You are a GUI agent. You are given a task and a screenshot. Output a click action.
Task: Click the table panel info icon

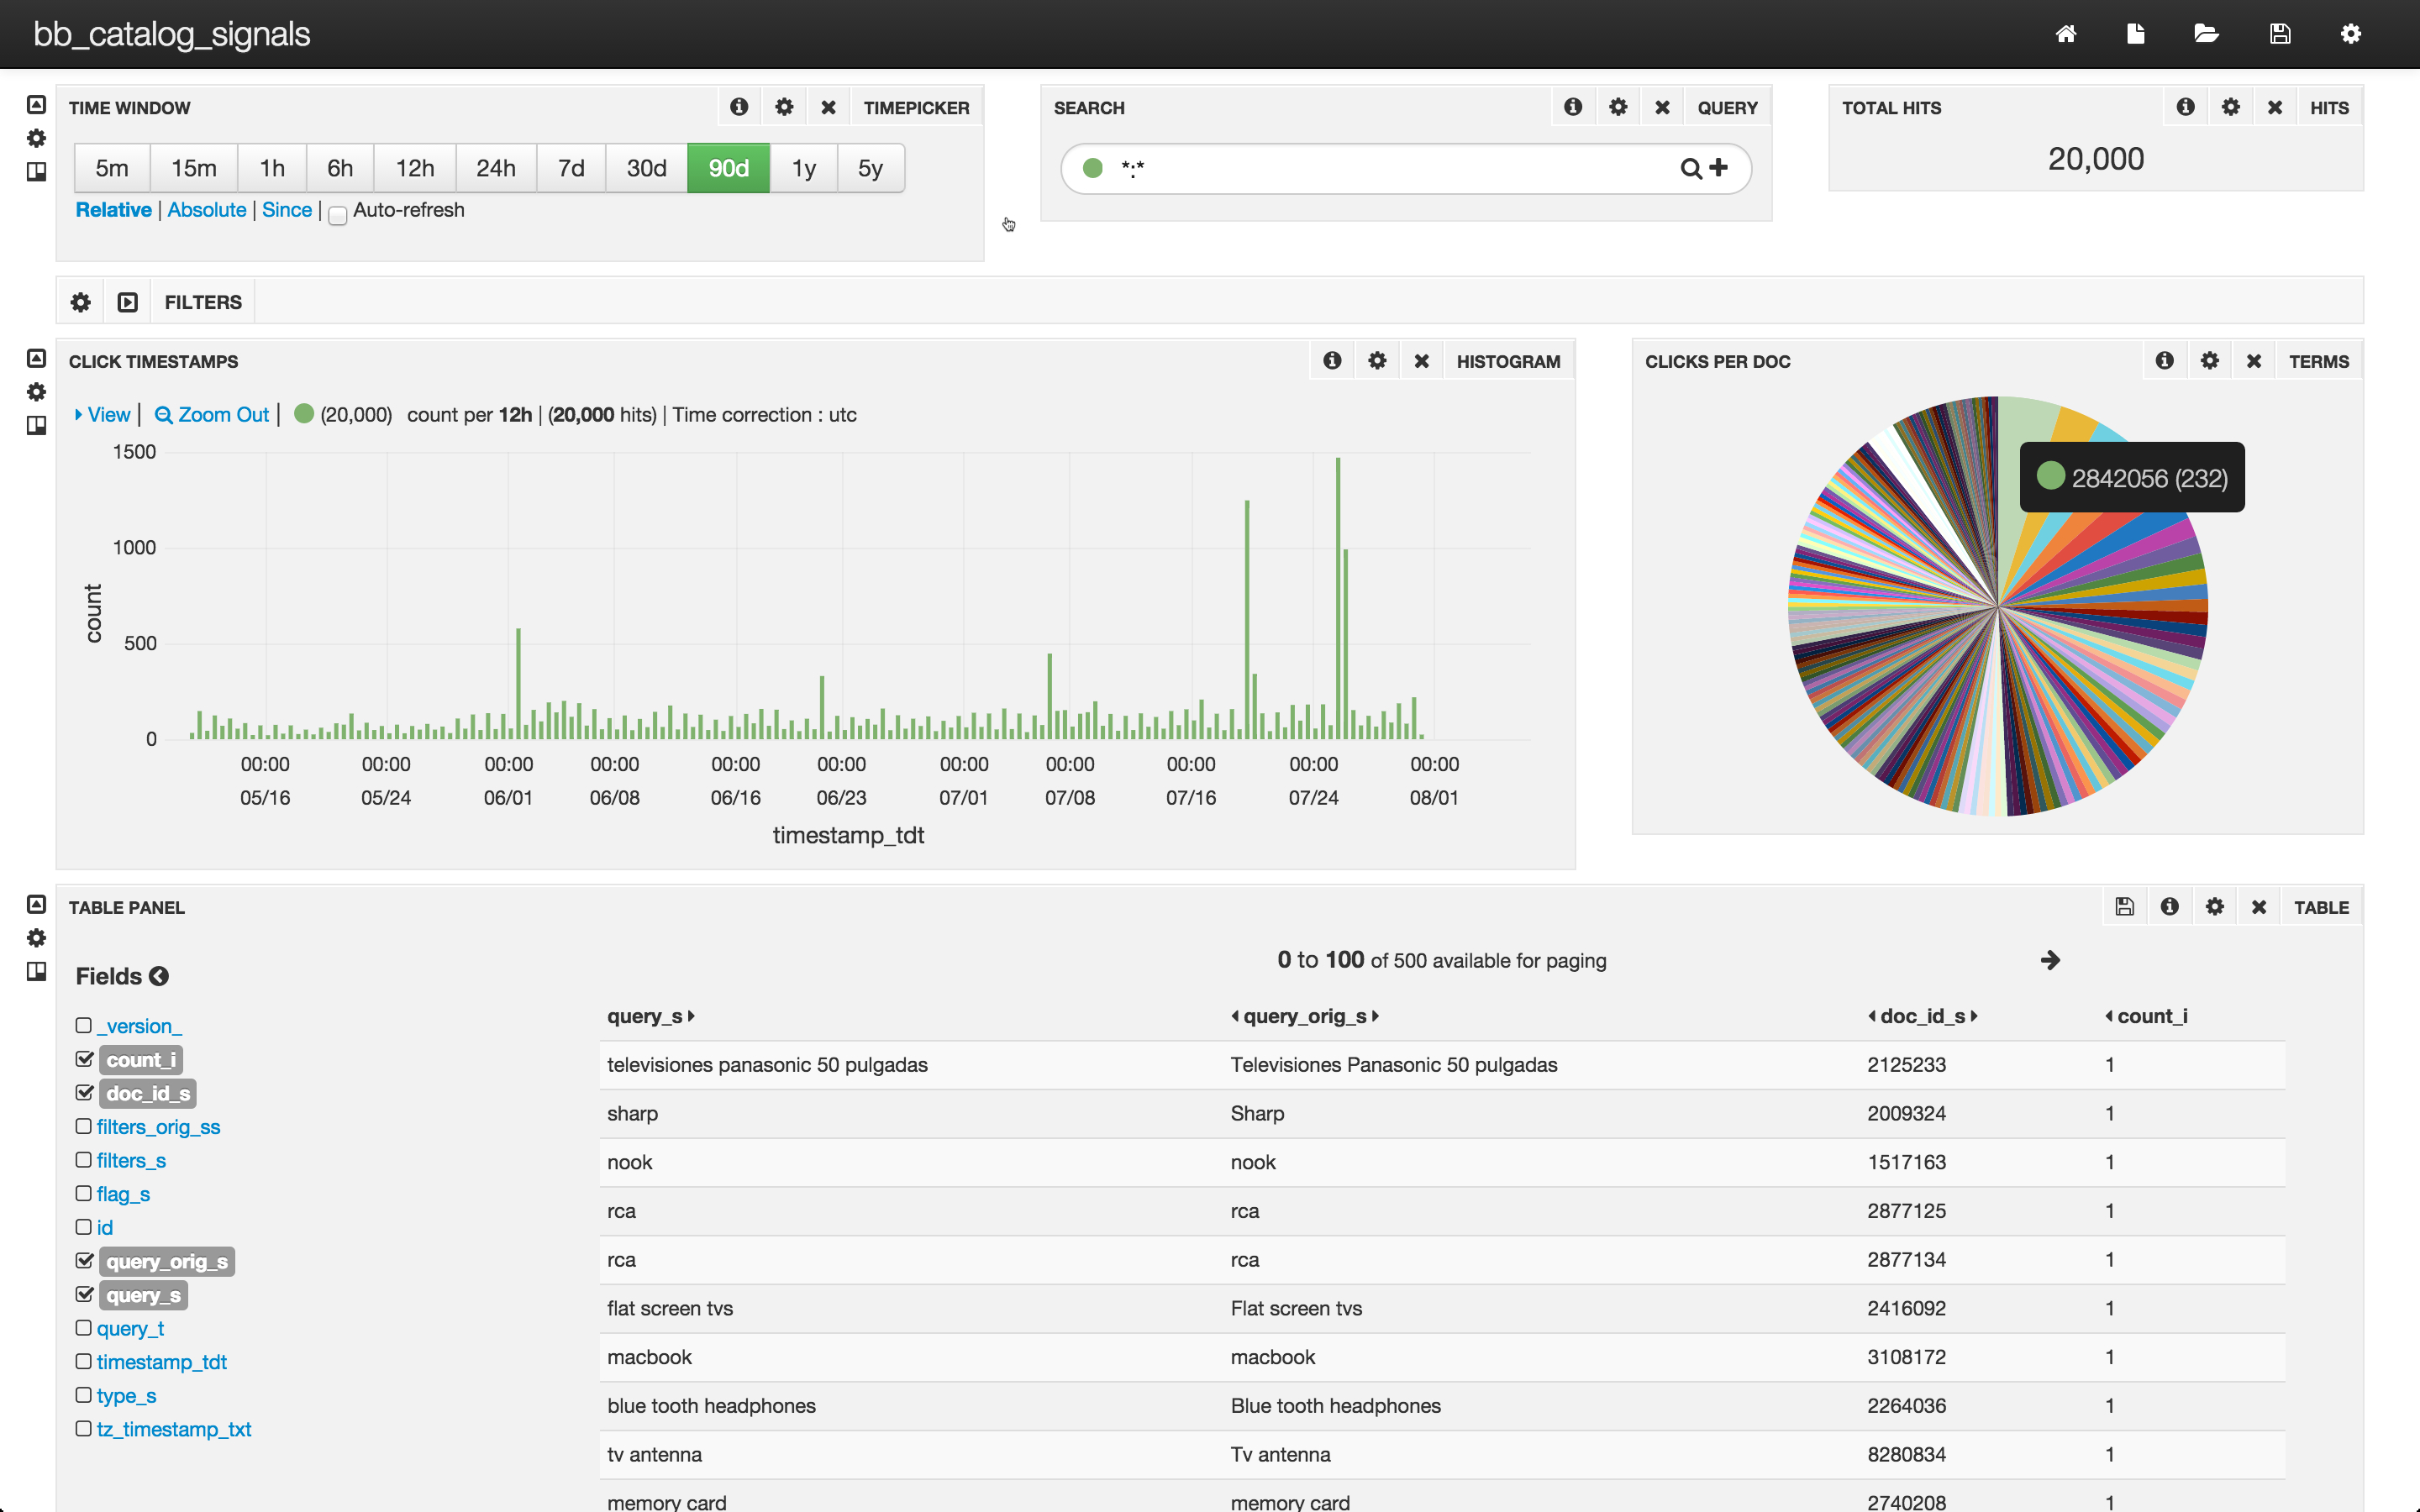tap(2169, 906)
